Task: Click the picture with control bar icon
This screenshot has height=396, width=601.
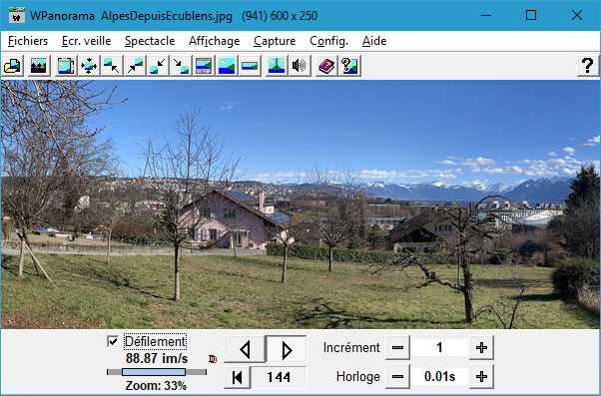Action: click(204, 66)
